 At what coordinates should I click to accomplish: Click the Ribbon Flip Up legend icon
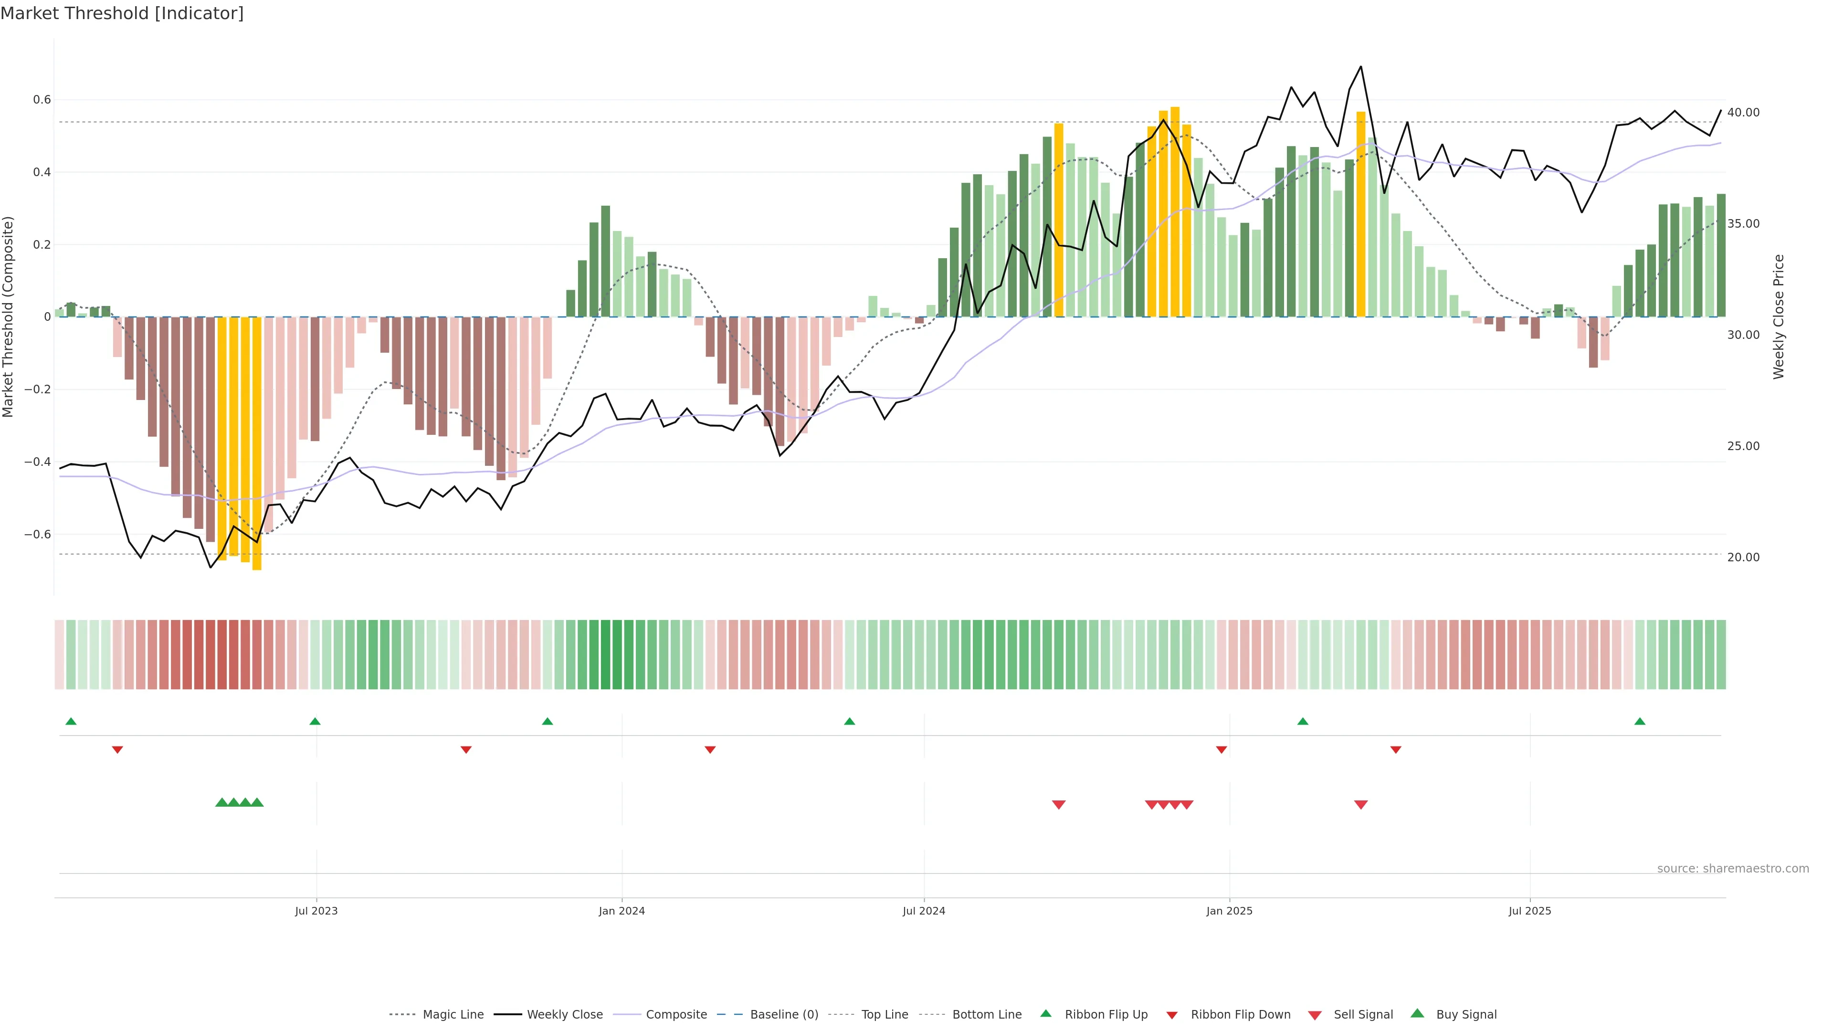1045,1013
